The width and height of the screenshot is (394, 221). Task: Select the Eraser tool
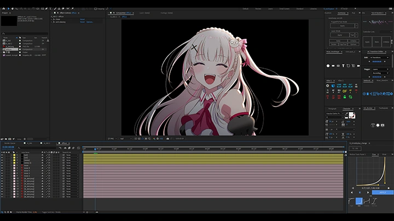tap(63, 9)
